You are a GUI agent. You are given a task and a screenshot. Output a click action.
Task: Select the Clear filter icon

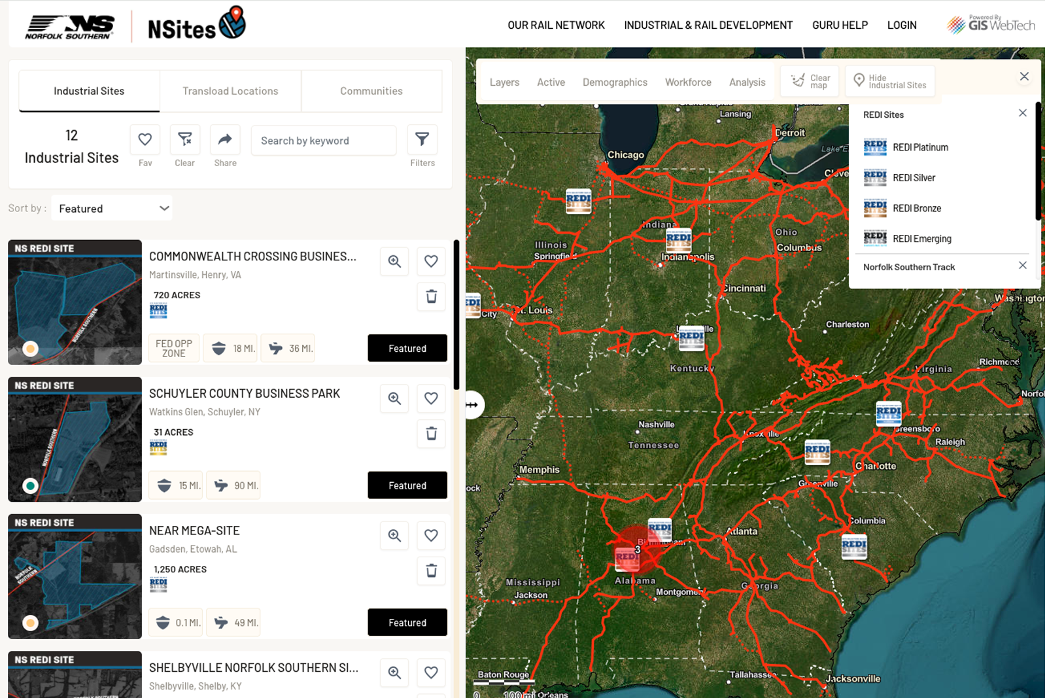pos(185,139)
